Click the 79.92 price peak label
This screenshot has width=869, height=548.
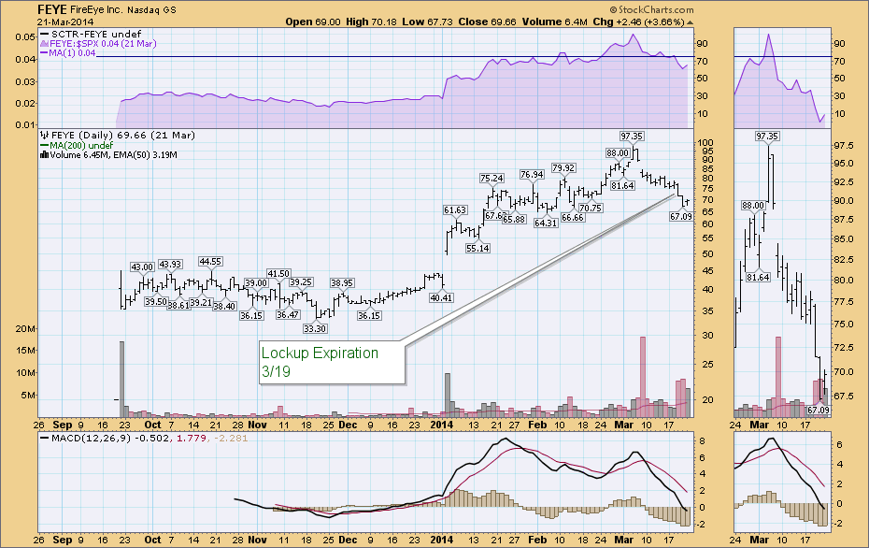[563, 167]
